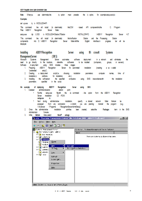The image size is (142, 201).
Task: Open the All Tasks submenu
Action: point(57,148)
